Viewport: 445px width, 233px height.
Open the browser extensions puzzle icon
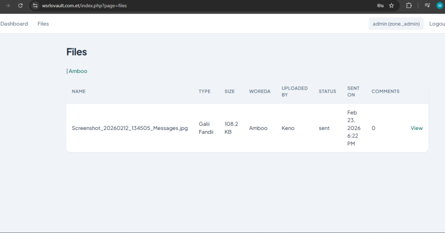[x=409, y=6]
